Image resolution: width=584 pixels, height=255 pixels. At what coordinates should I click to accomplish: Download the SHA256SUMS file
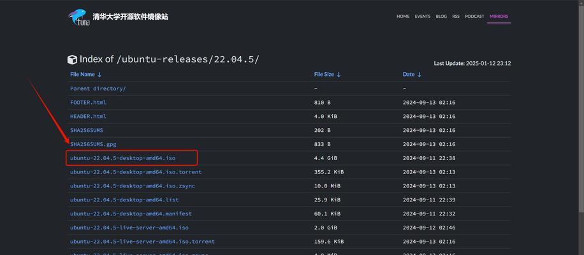(x=87, y=130)
